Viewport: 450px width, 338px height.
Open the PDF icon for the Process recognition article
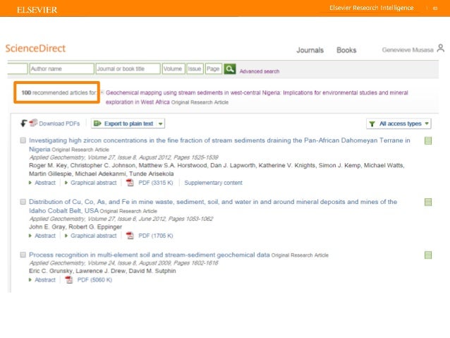tap(69, 279)
